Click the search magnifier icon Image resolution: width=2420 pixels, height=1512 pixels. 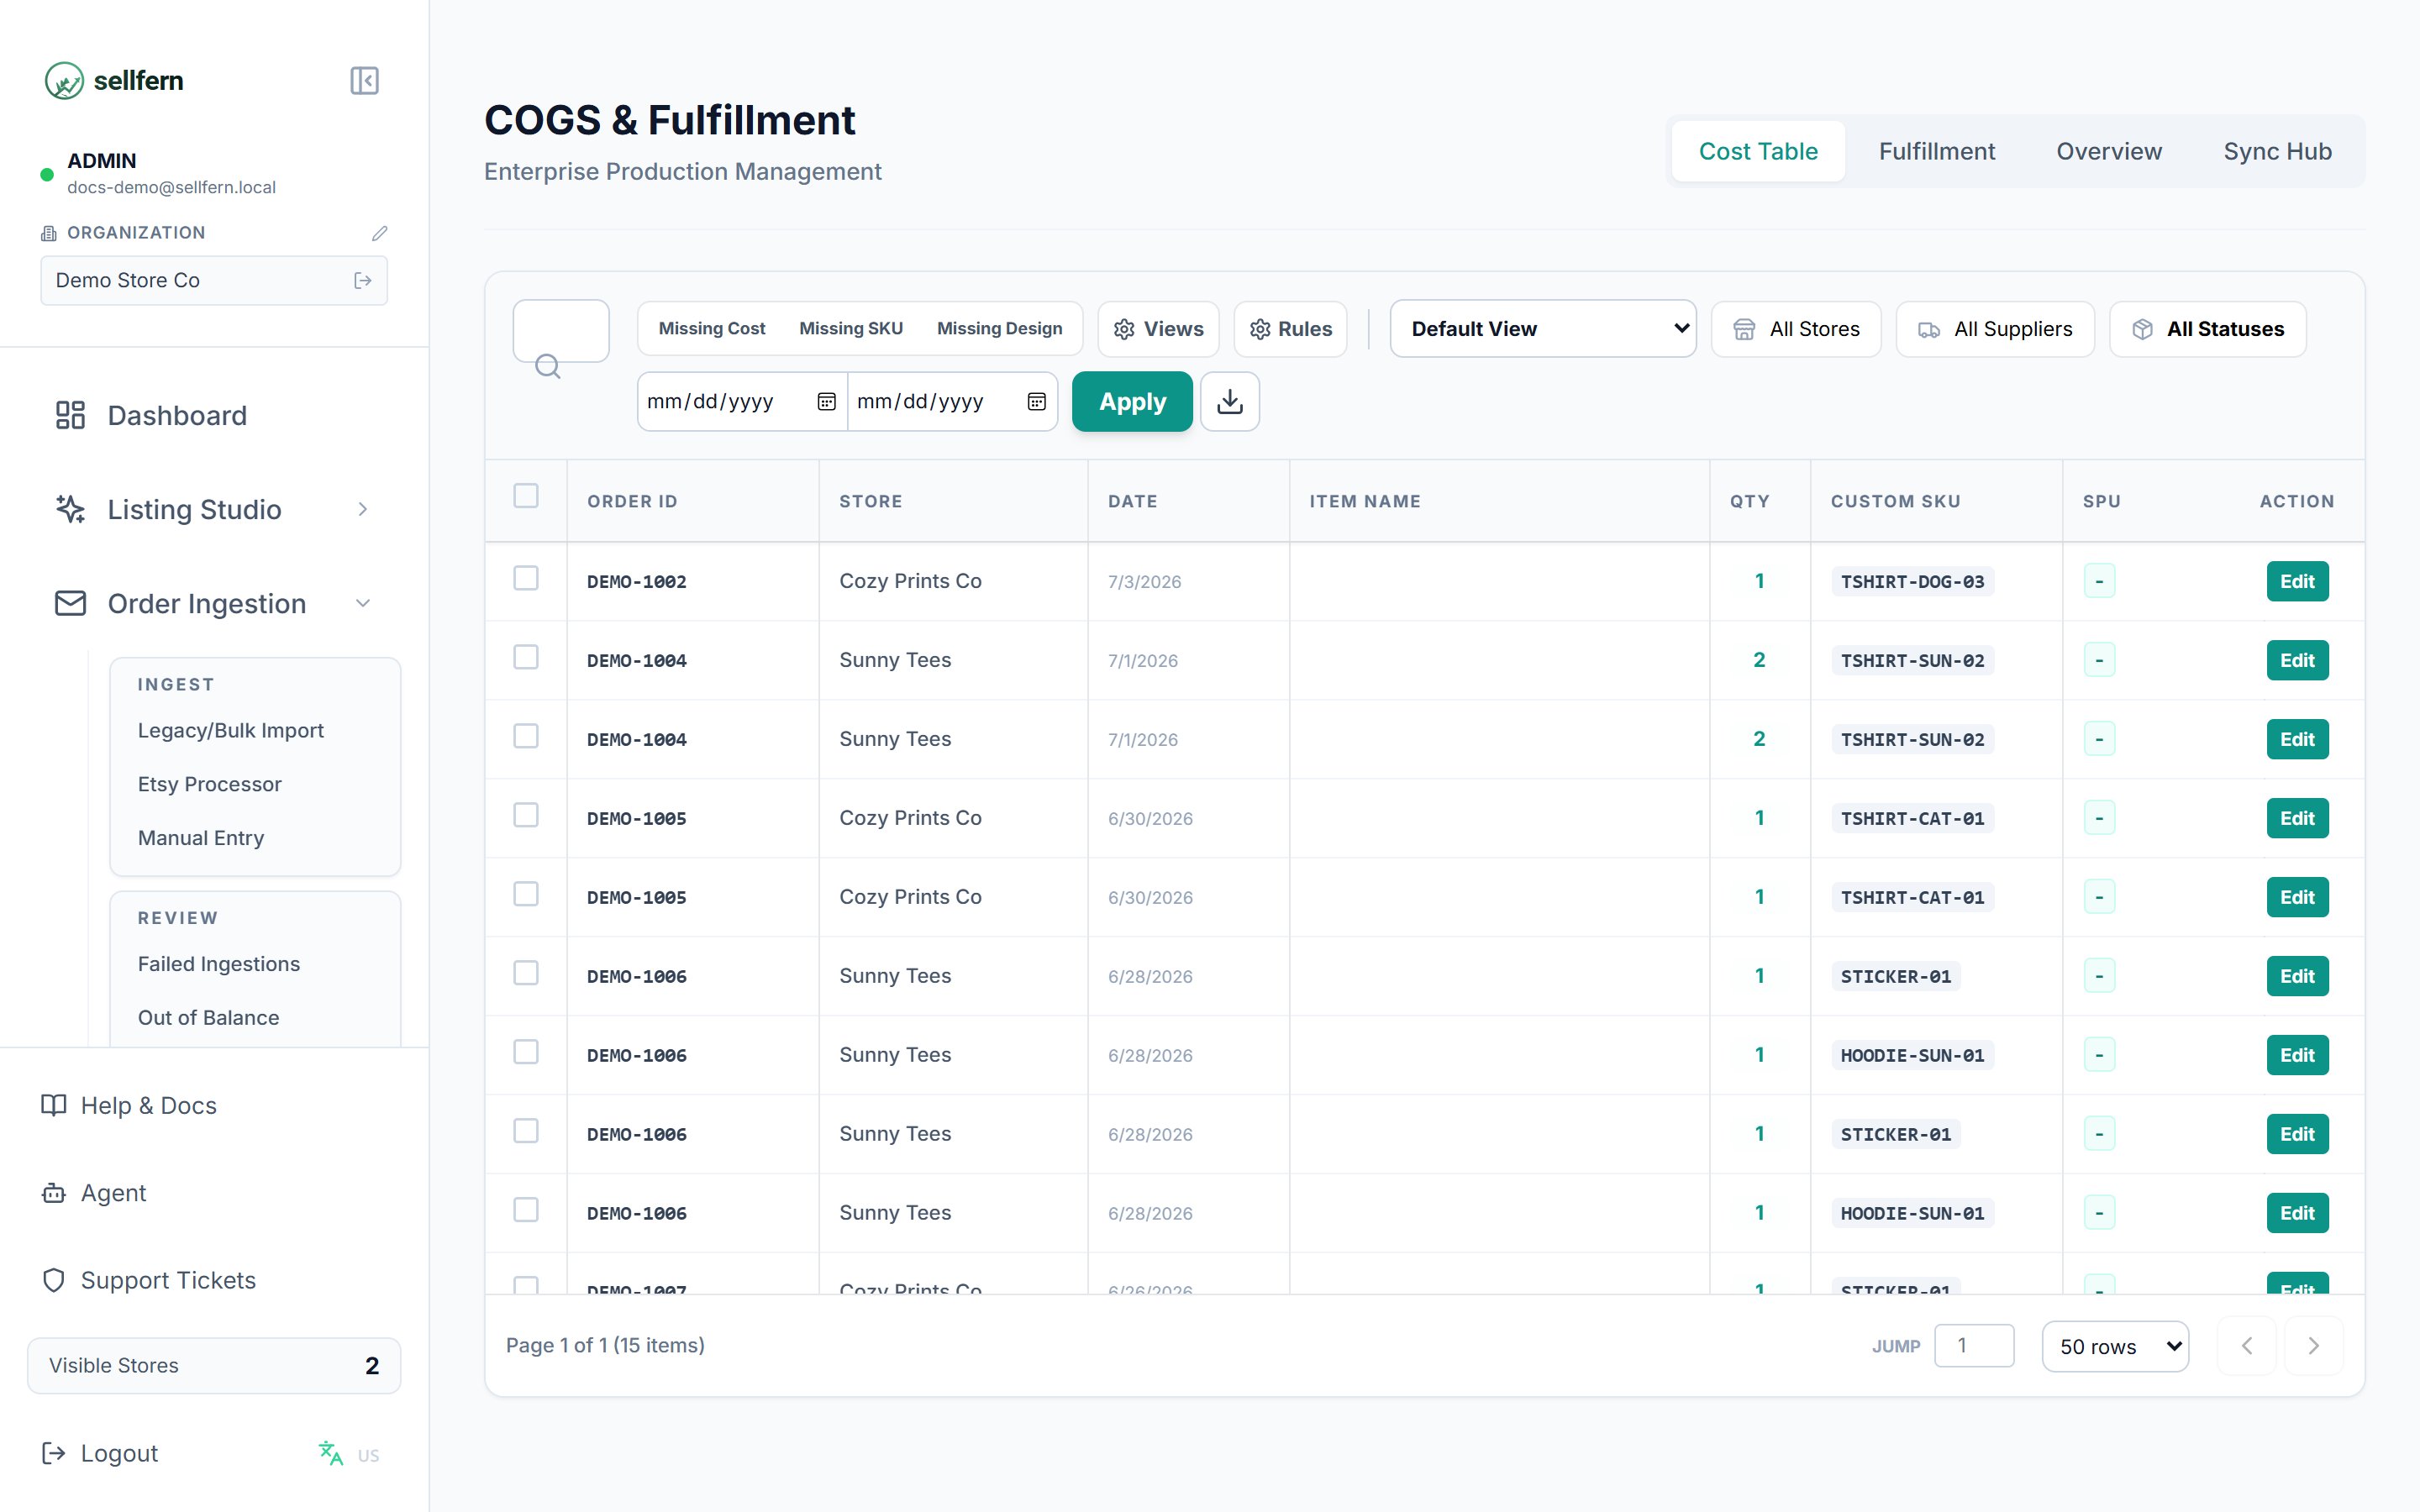tap(548, 367)
